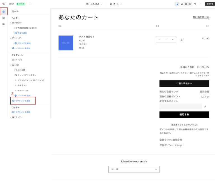The width and height of the screenshot is (215, 186).
Task: Click the 見積もり合計 label
Action: (187, 67)
